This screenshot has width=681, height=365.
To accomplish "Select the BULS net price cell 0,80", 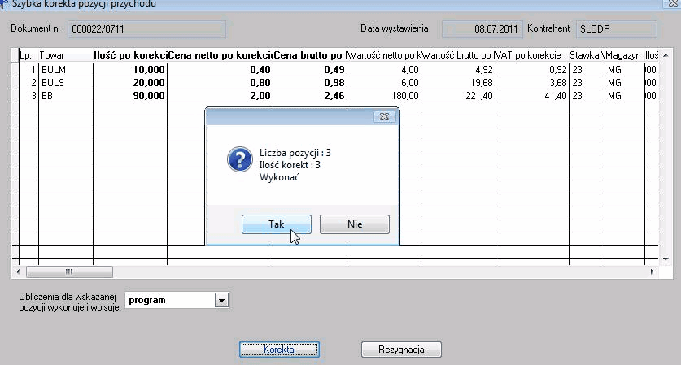I will 220,82.
